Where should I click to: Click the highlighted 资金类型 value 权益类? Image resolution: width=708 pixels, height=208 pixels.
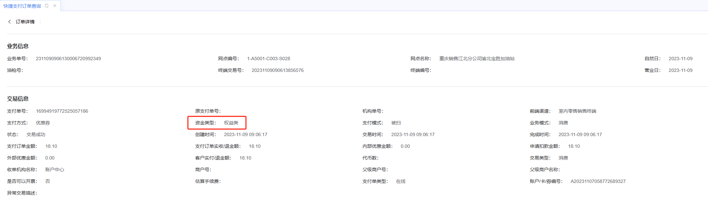231,123
